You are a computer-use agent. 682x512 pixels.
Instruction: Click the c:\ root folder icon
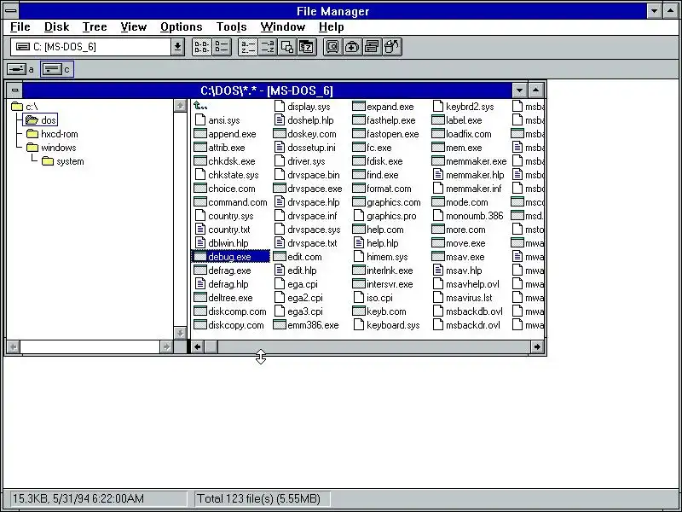tap(17, 106)
